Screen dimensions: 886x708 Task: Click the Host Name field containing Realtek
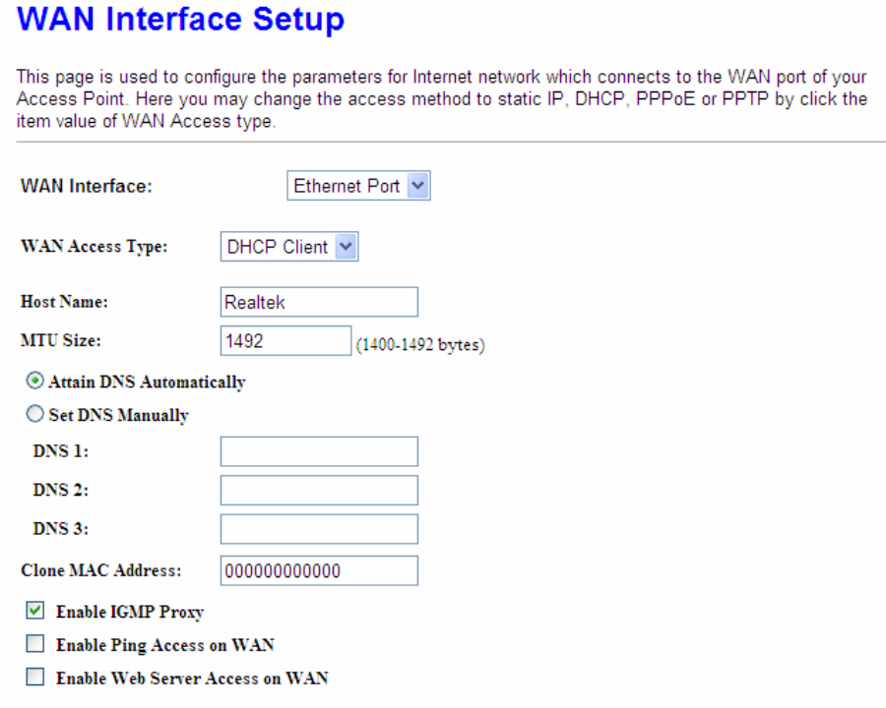pyautogui.click(x=319, y=302)
